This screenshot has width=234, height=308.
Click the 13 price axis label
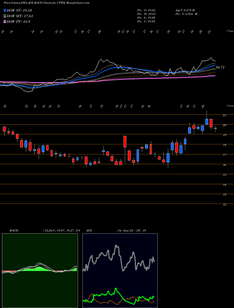pyautogui.click(x=224, y=195)
